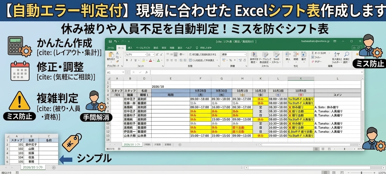The height and width of the screenshot is (174, 386).
Task: Open Sort & Filter funnel icon
Action: [x=337, y=54]
